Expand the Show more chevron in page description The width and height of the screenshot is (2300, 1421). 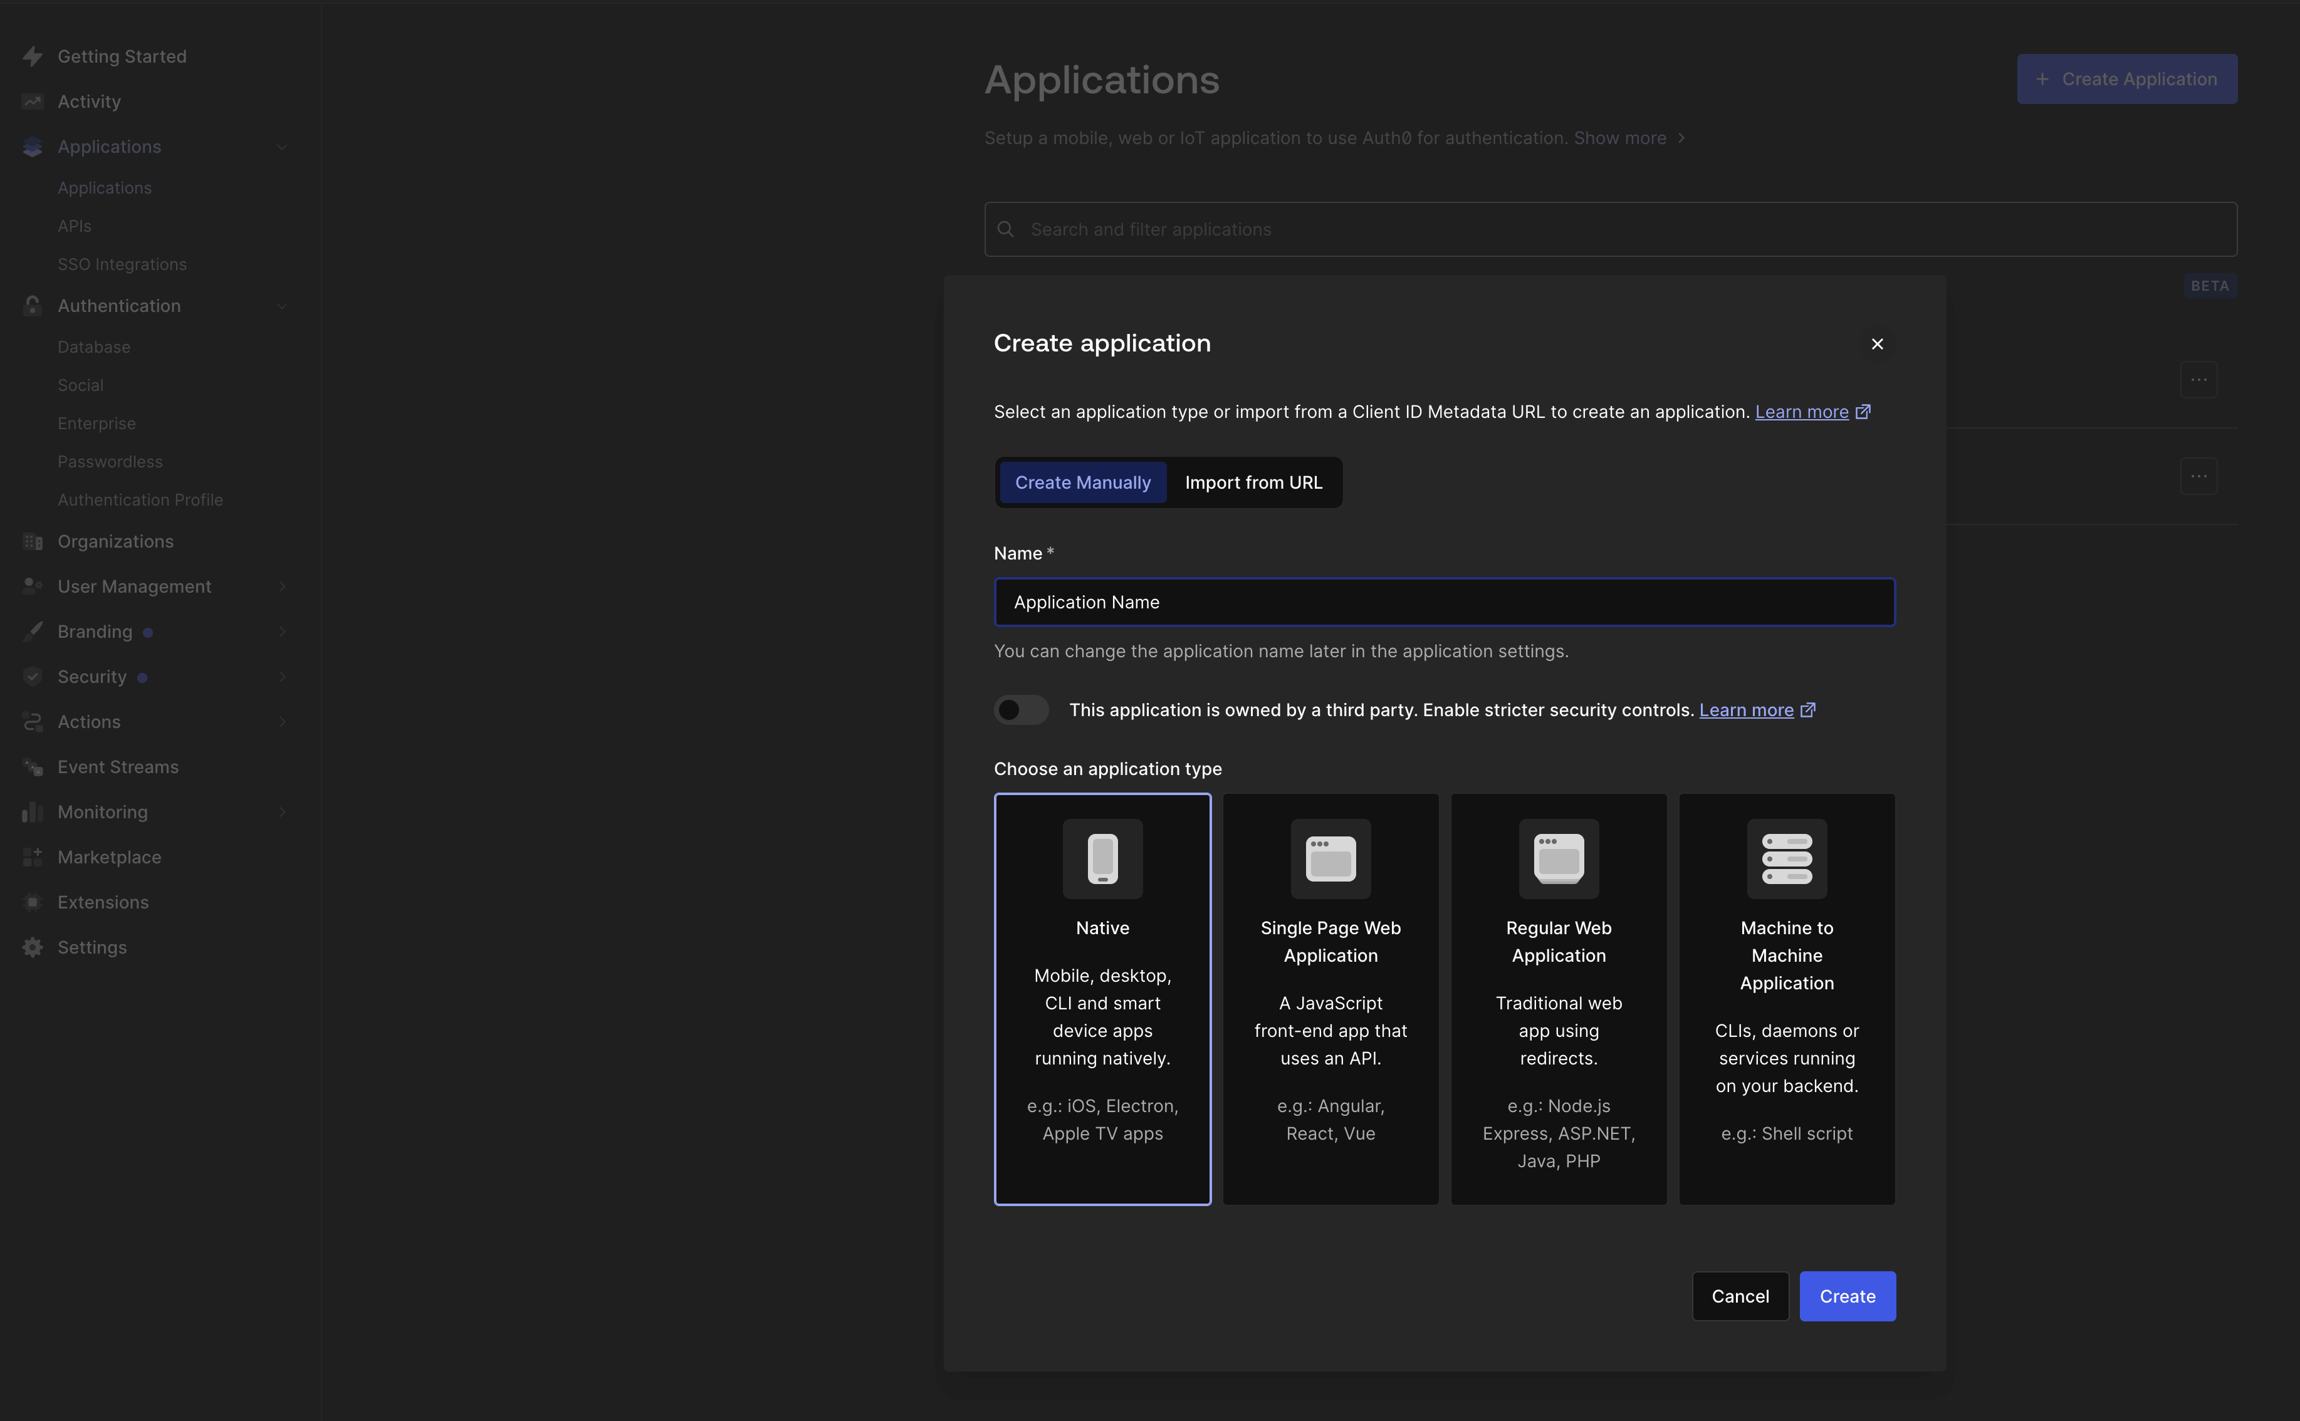point(1681,138)
